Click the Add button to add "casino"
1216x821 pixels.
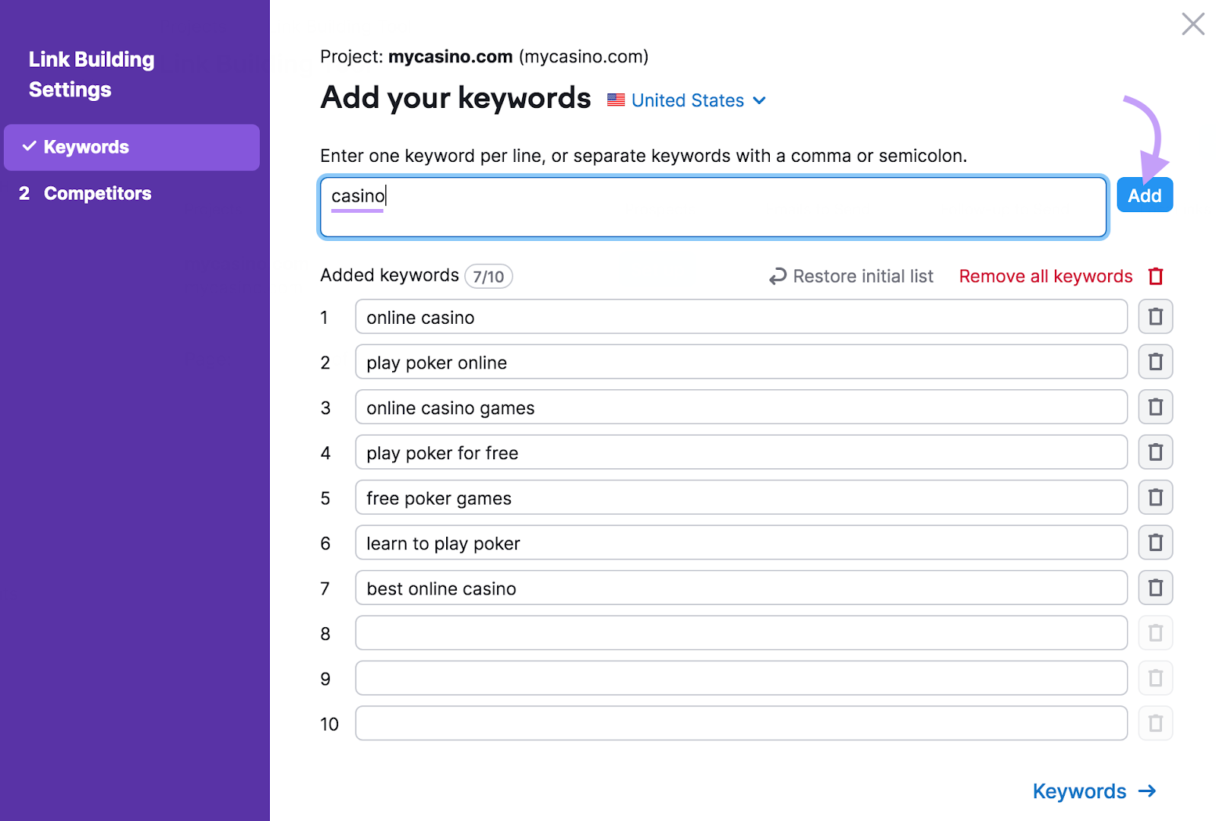(1145, 195)
